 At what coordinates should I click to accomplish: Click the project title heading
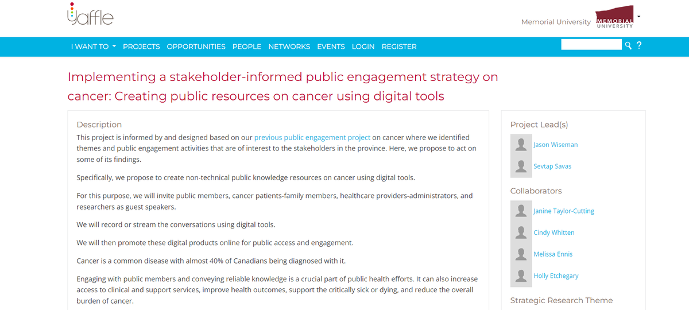283,86
